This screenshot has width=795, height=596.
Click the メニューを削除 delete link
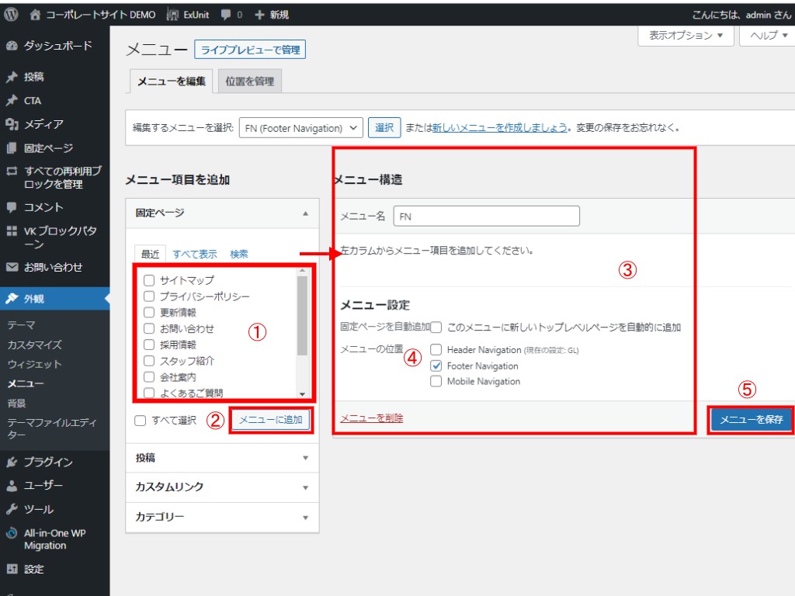click(x=372, y=418)
